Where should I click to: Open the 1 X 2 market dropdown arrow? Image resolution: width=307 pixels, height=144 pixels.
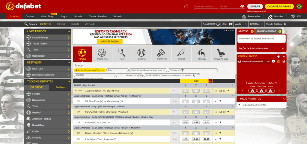pos(210,81)
